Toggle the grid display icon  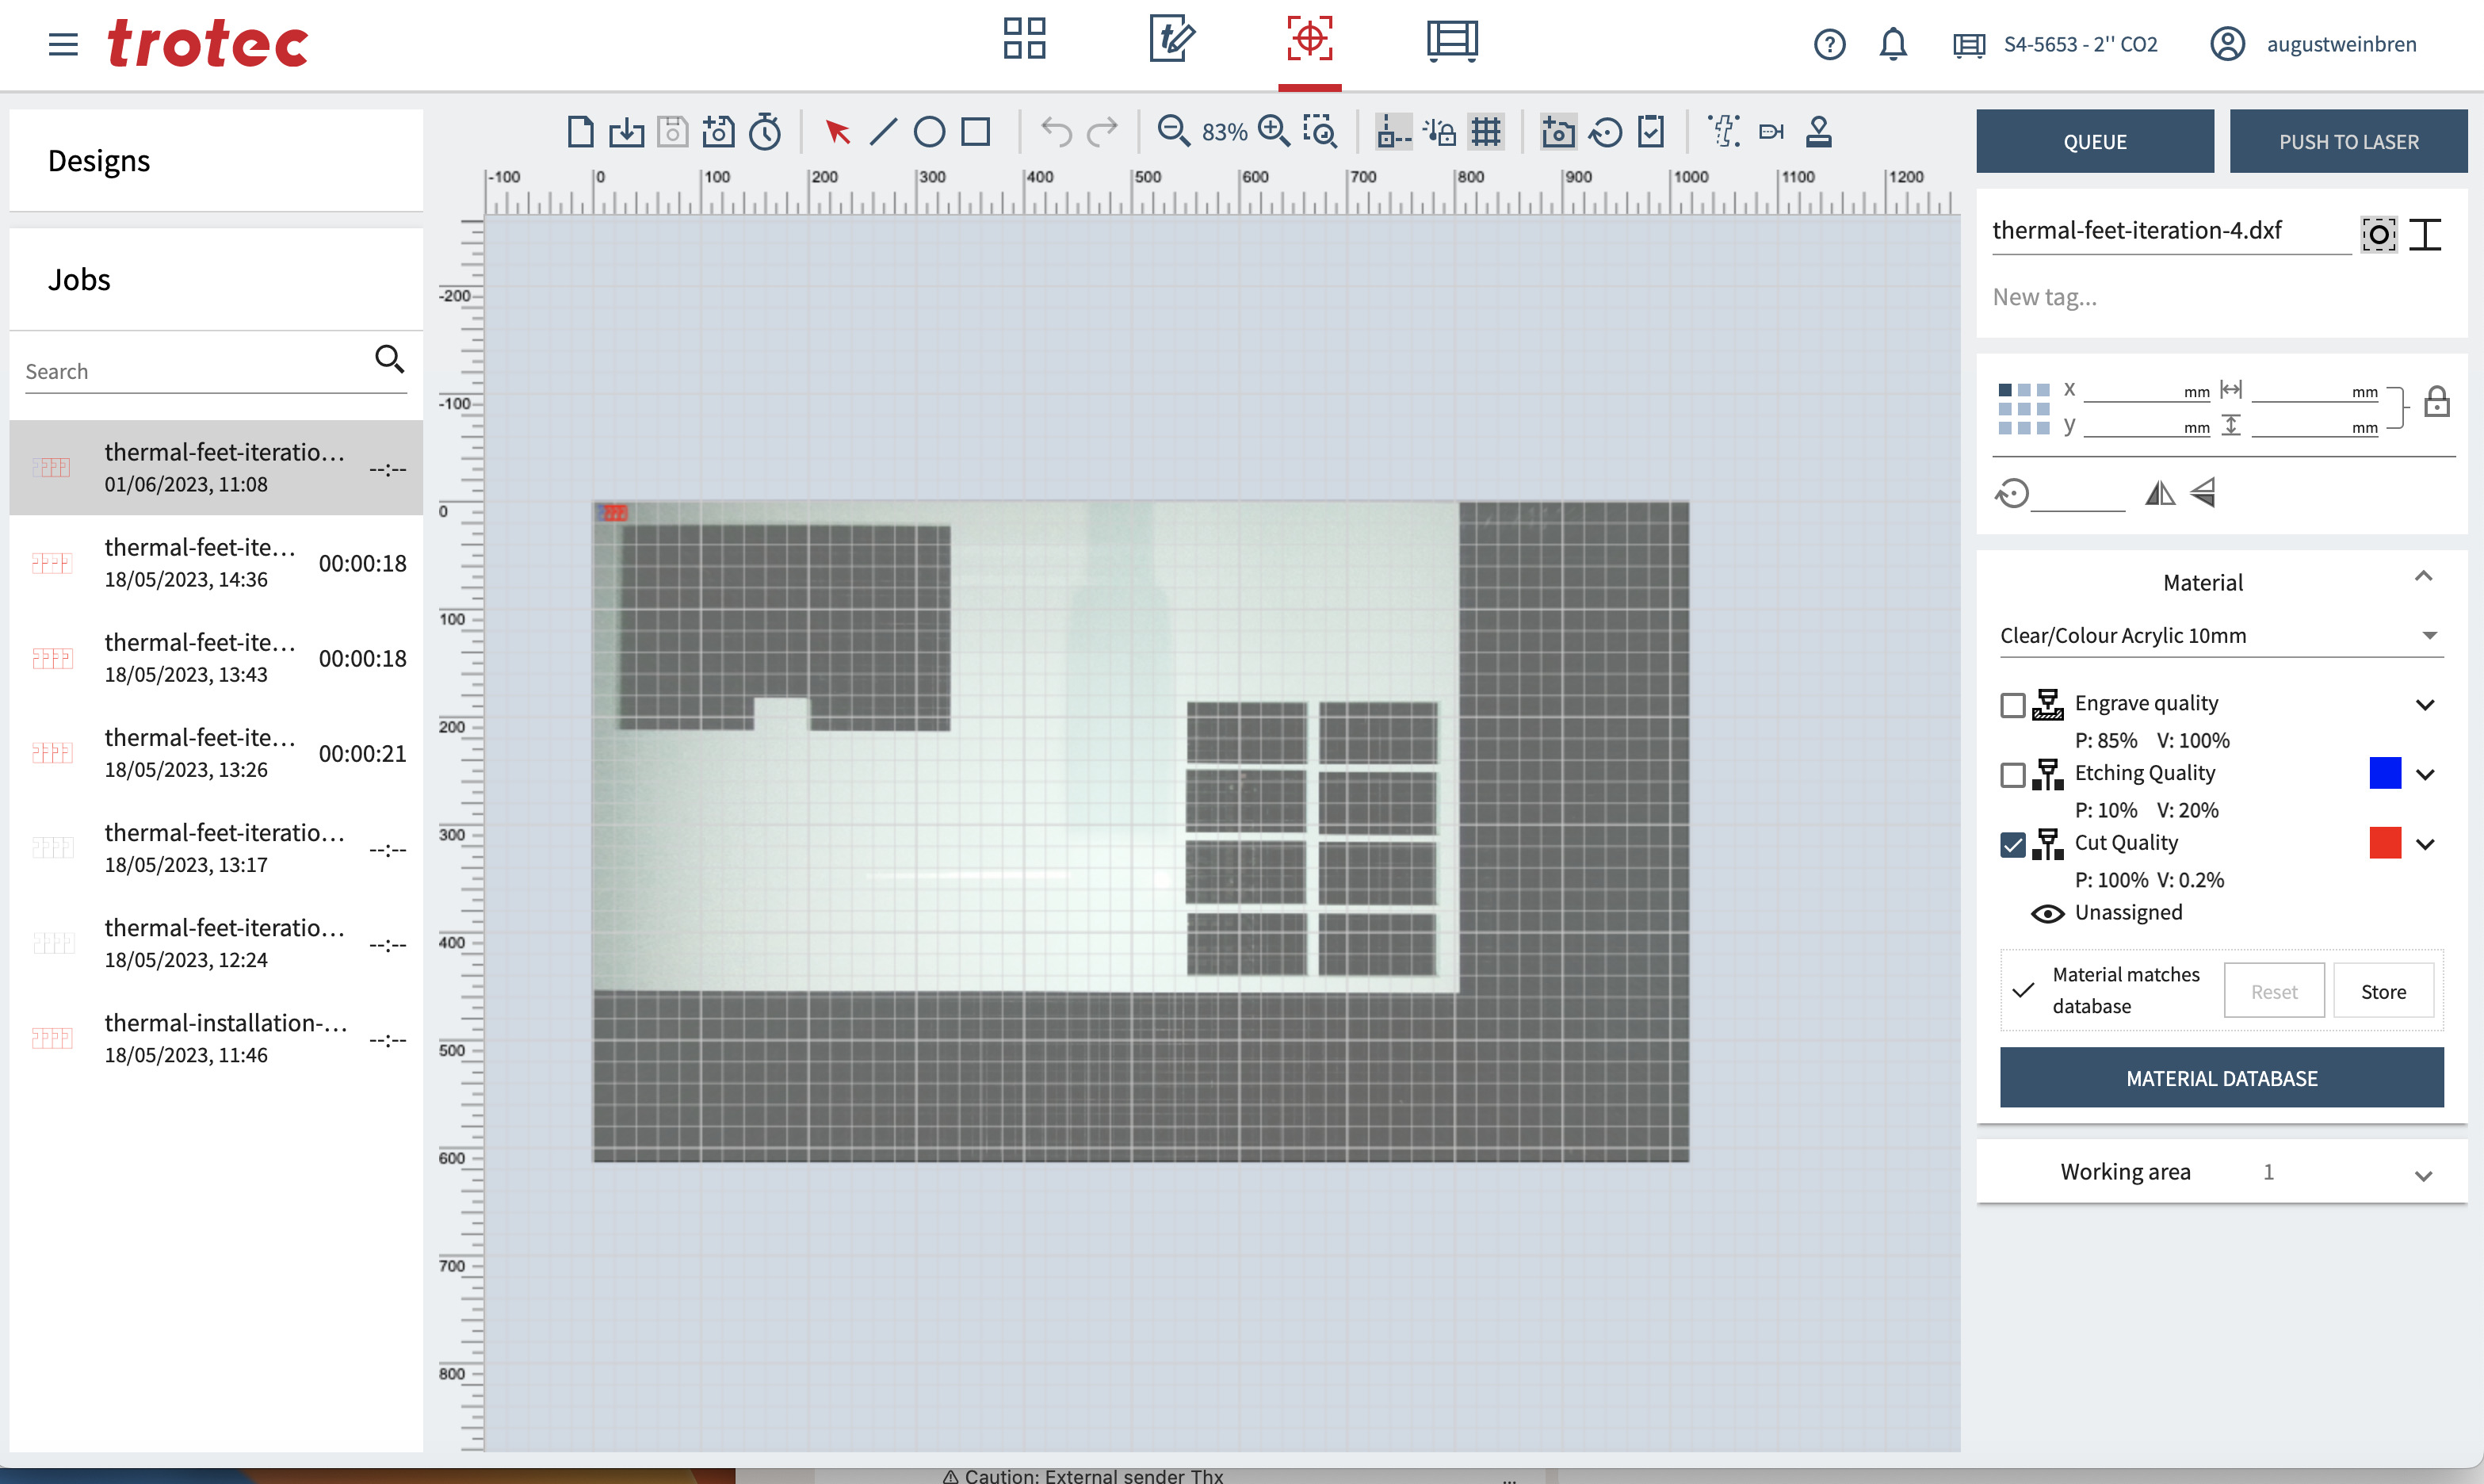click(1486, 132)
